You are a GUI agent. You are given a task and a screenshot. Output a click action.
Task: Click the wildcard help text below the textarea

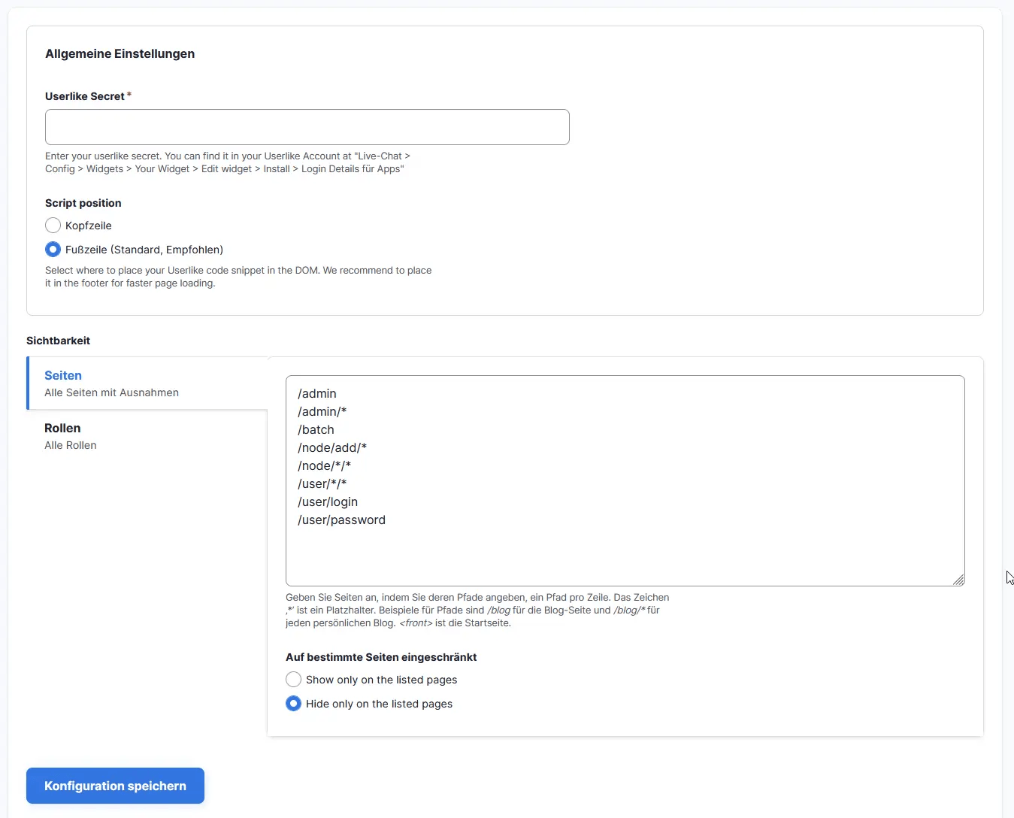point(477,610)
